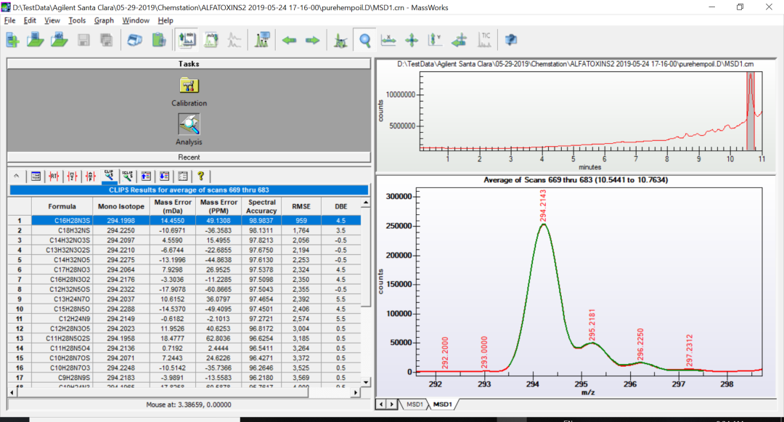Click the RT icon in results toolbar

[54, 176]
